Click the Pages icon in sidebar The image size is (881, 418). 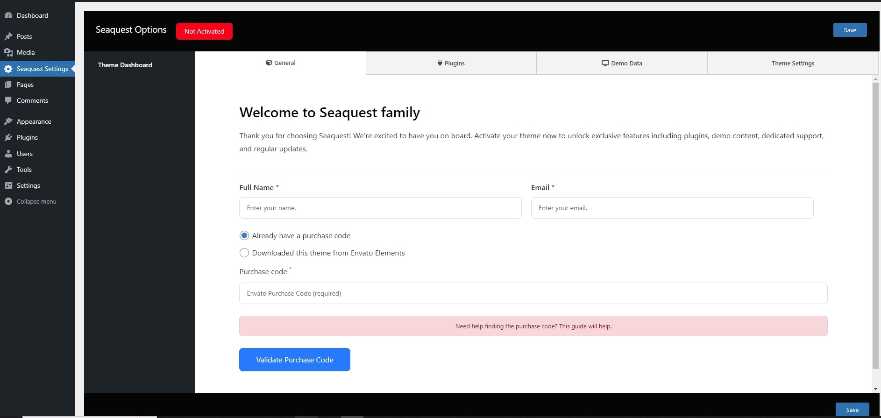coord(8,85)
